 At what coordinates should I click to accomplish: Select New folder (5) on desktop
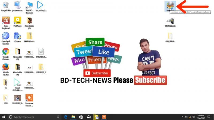(x=29, y=23)
